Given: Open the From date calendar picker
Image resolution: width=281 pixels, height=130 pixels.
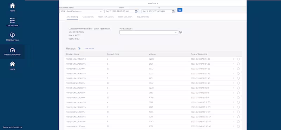Looking at the screenshot, I should click(x=136, y=12).
